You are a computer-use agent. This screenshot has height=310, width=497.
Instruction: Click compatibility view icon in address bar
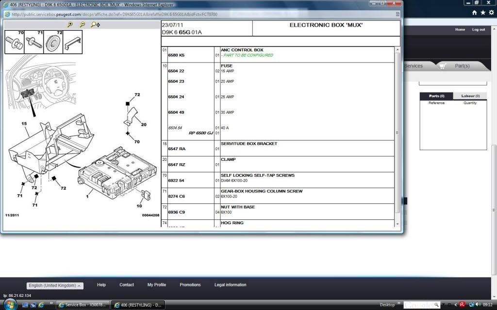pyautogui.click(x=398, y=14)
